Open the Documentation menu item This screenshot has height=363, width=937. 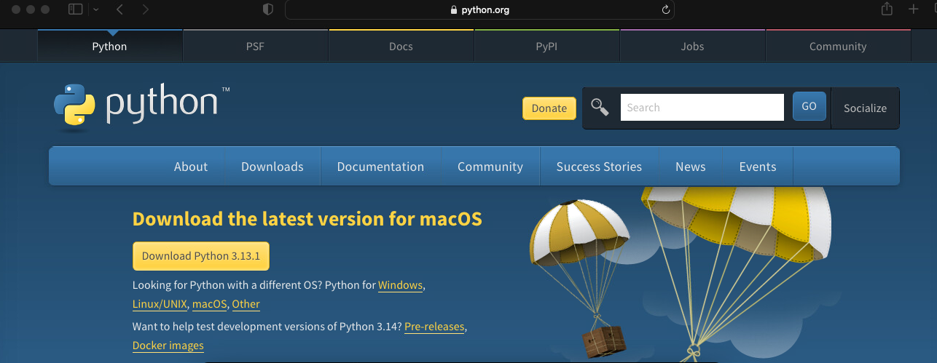(x=380, y=167)
